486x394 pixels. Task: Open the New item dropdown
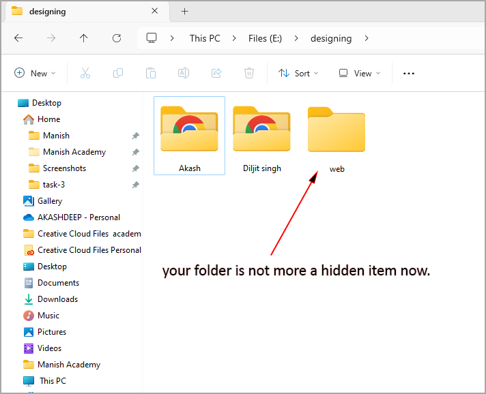[35, 73]
